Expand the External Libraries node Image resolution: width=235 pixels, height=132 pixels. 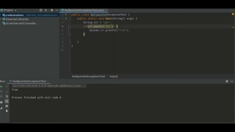click(1, 19)
